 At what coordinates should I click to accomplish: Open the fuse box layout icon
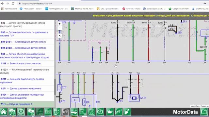click(x=91, y=112)
